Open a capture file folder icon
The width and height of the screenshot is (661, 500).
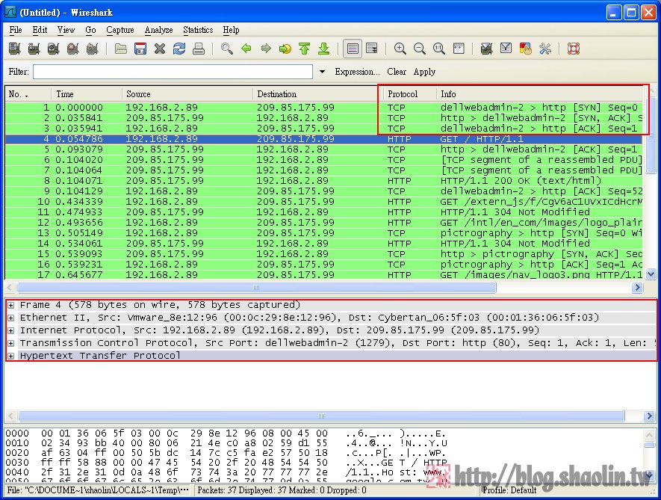point(121,49)
